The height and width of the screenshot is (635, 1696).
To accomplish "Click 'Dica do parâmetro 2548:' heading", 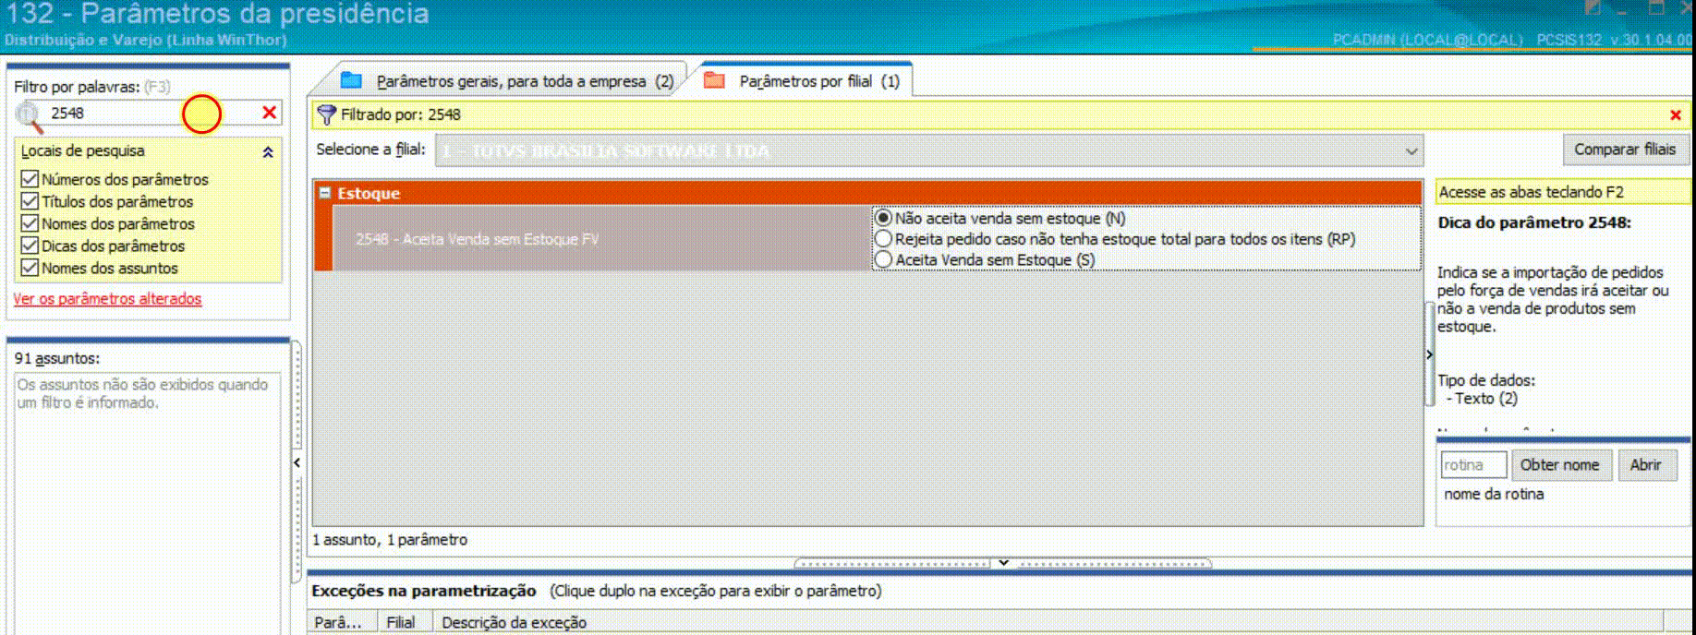I will coord(1534,222).
